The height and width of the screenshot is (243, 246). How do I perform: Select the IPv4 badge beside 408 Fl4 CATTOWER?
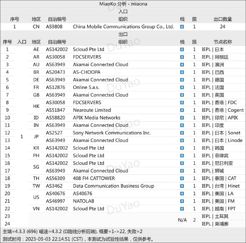(x=182, y=178)
